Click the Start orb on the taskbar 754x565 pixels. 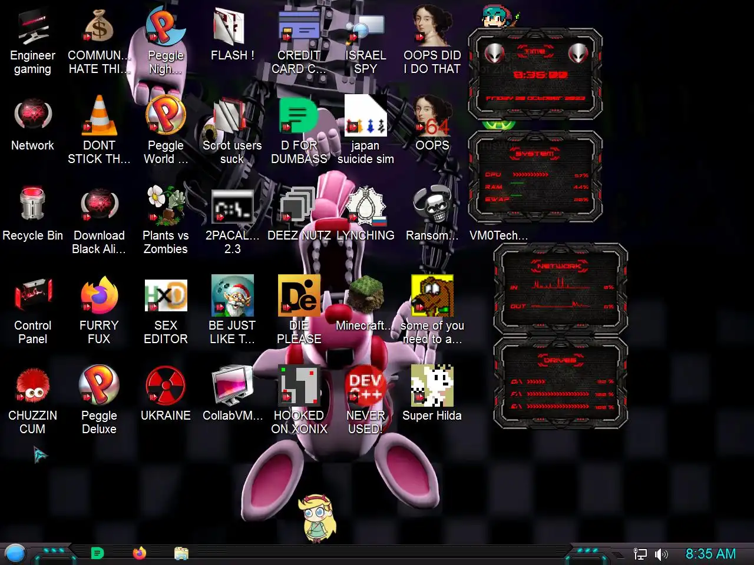pyautogui.click(x=16, y=553)
